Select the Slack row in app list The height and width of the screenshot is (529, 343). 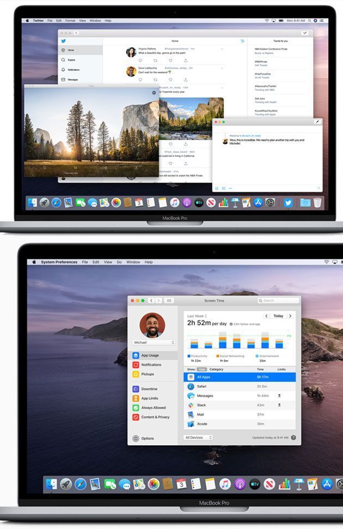(240, 405)
